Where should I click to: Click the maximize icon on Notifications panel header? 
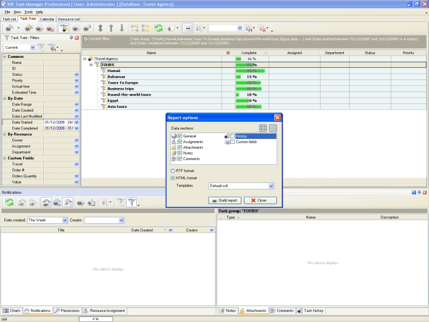tap(413, 193)
